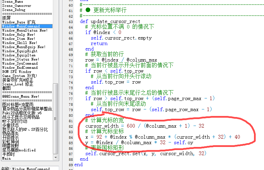264x170 pixels.
Task: Select BGM SFX Window script entry
Action: tap(17, 72)
